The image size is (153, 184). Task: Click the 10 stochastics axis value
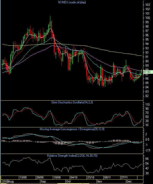click(x=147, y=125)
